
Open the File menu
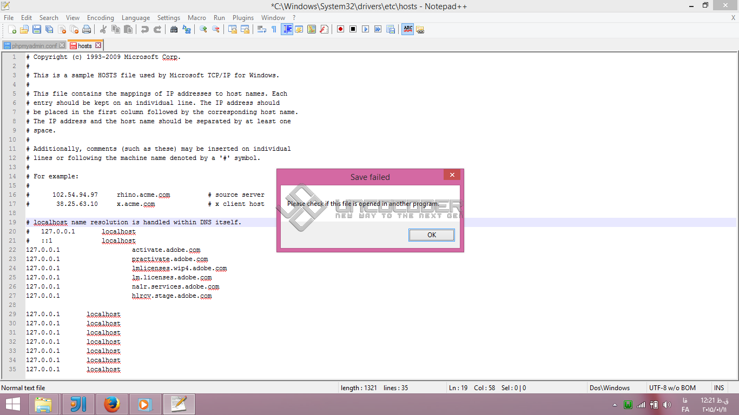click(x=9, y=17)
